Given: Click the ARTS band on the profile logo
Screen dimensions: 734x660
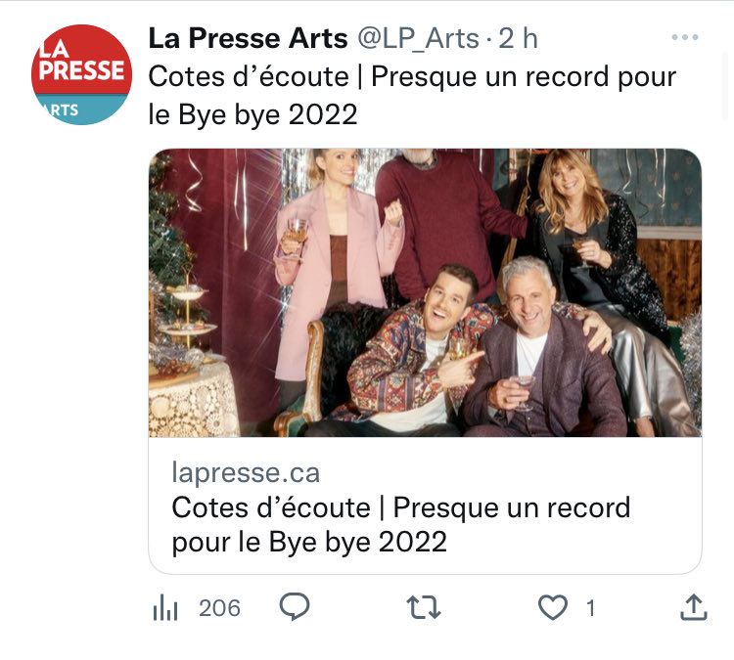Looking at the screenshot, I should (x=80, y=110).
